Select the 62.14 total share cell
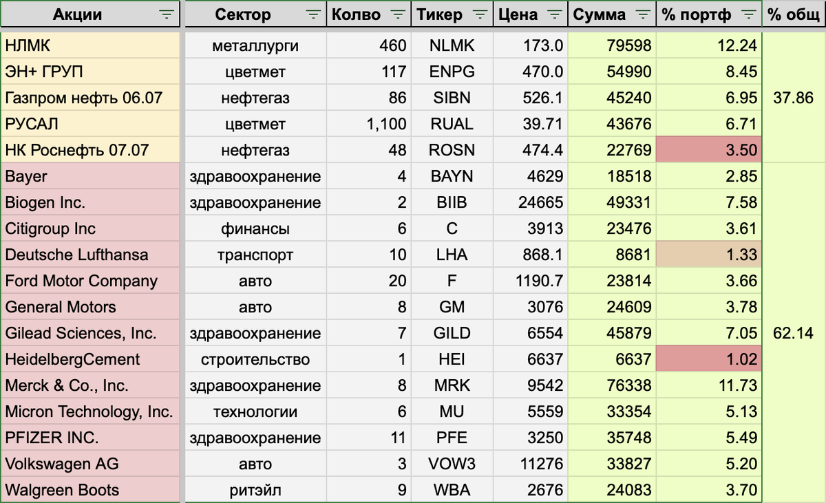 (x=794, y=334)
